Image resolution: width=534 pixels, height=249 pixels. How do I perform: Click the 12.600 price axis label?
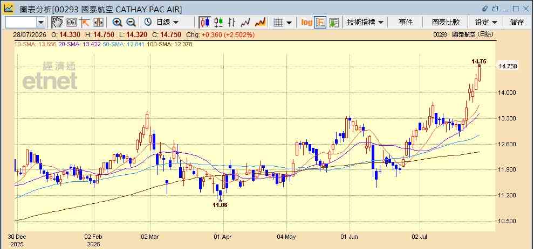pos(506,144)
